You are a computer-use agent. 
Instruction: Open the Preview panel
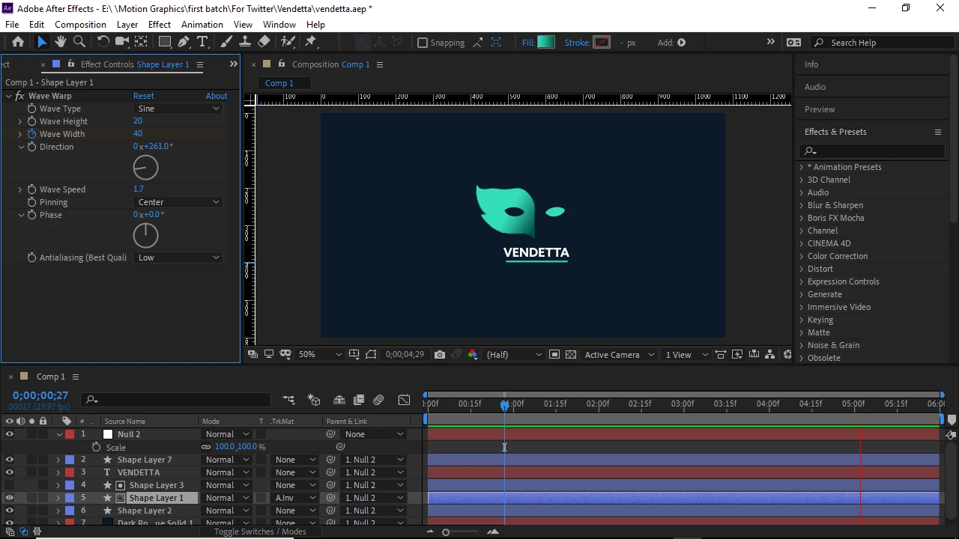pyautogui.click(x=820, y=109)
